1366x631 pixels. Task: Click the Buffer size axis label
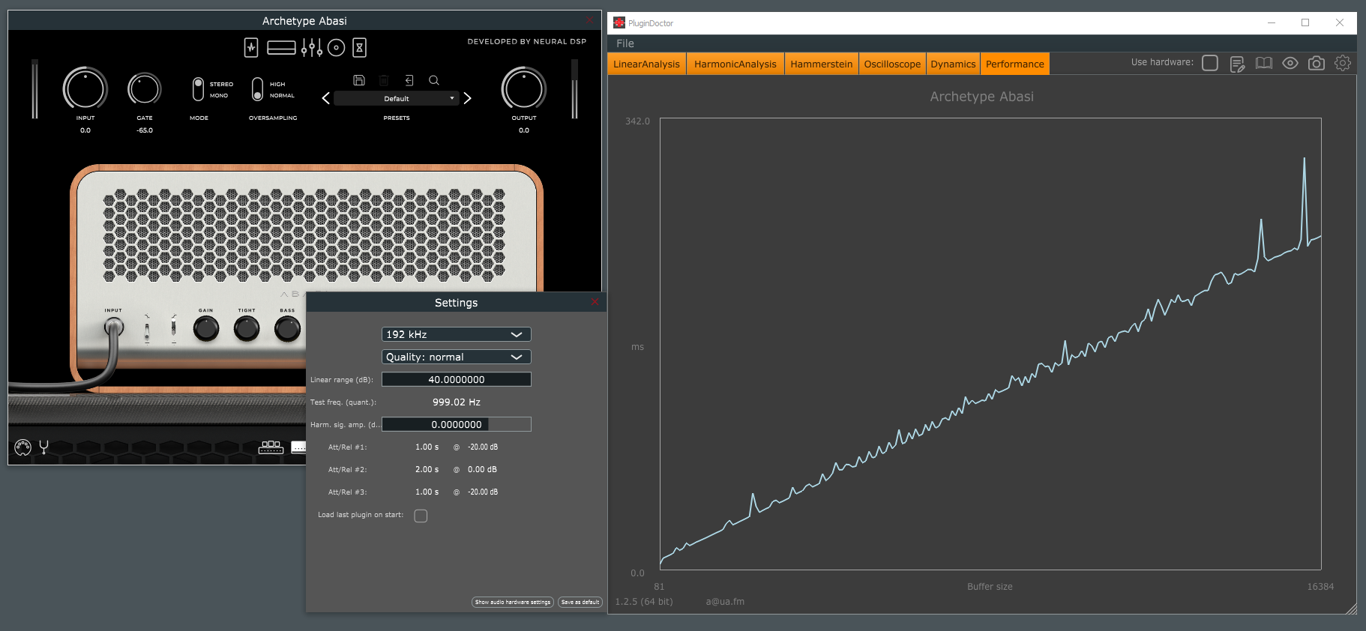point(990,587)
